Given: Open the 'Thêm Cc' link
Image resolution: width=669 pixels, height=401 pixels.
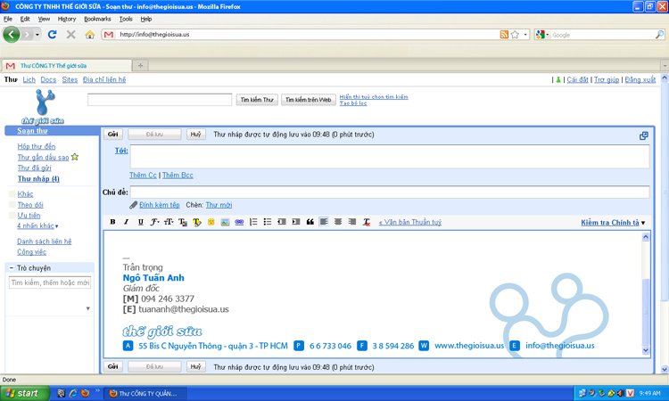Looking at the screenshot, I should click(143, 176).
